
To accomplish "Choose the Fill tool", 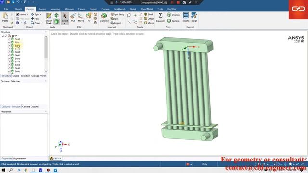I will pos(89,17).
